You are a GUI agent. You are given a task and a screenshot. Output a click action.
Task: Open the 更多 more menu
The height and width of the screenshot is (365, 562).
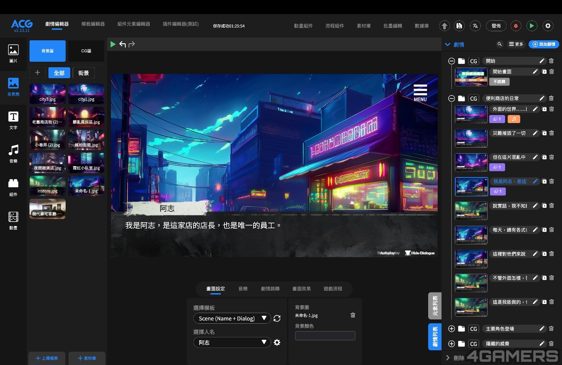pos(516,44)
